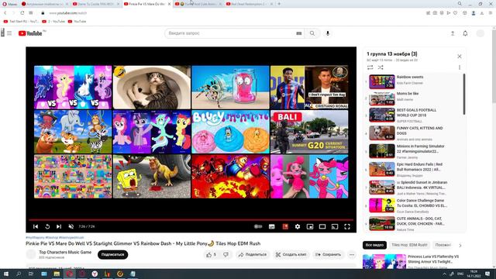This screenshot has width=496, height=279.
Task: Click the Сохранить save button
Action: 329,255
